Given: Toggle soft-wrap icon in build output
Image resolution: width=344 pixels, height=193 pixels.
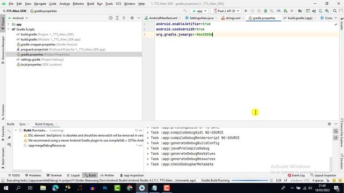Looking at the screenshot, I should 335,131.
